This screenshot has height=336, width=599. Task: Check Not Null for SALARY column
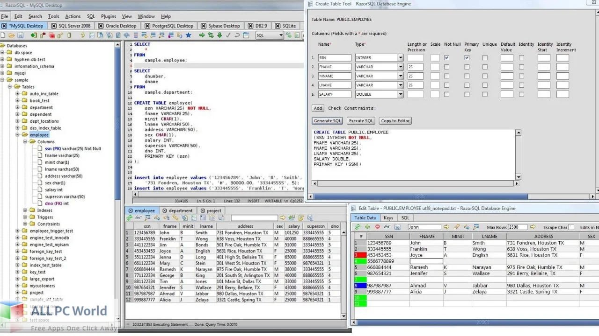[x=446, y=94]
